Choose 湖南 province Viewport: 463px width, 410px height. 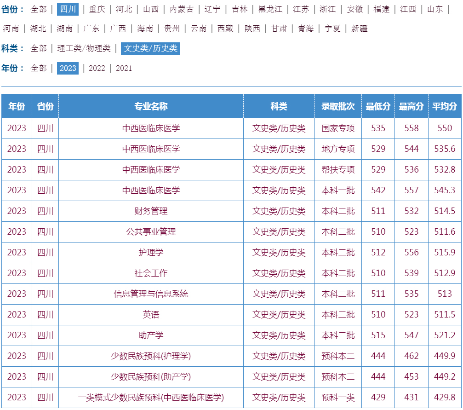(x=65, y=29)
